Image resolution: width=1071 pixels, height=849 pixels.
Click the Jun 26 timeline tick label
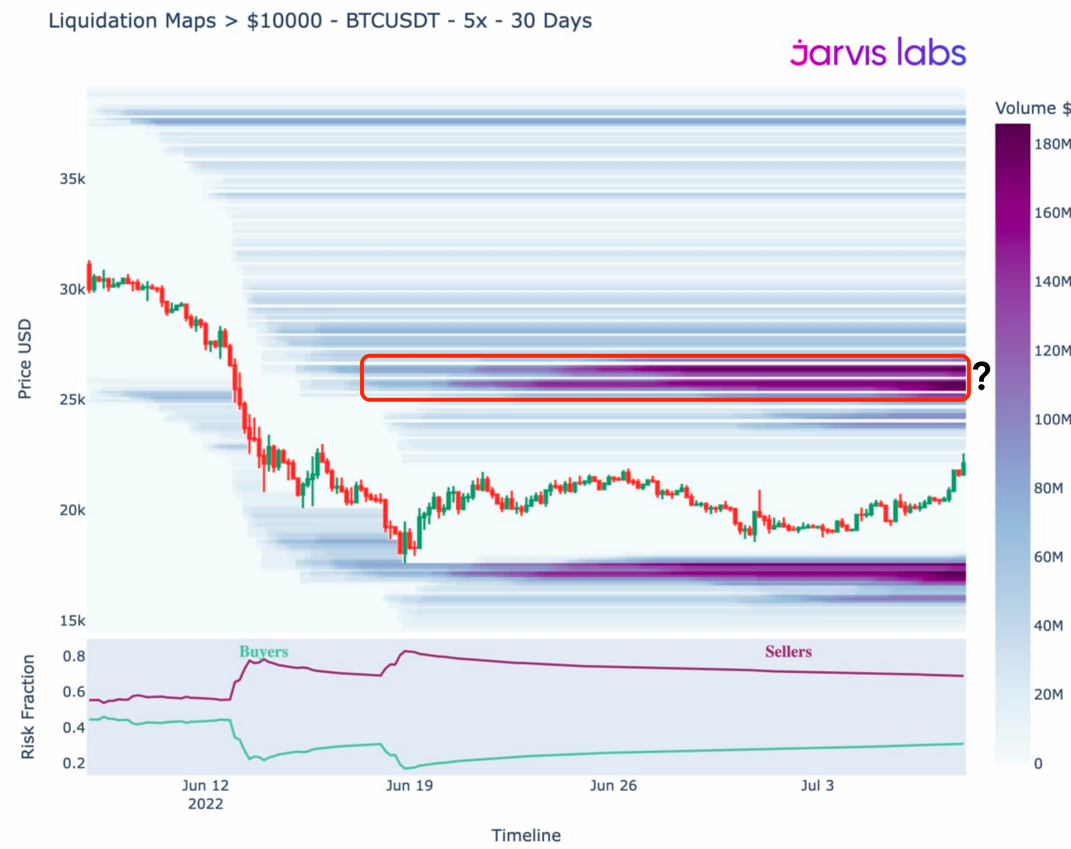613,785
